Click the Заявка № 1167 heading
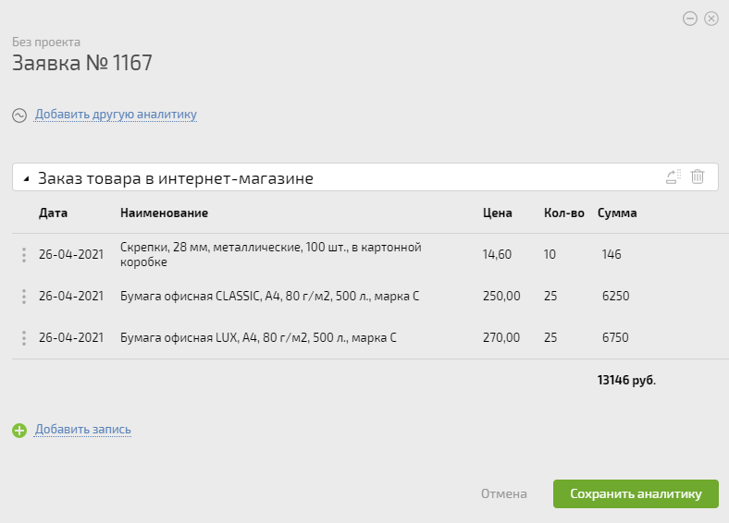729x523 pixels. coord(81,63)
